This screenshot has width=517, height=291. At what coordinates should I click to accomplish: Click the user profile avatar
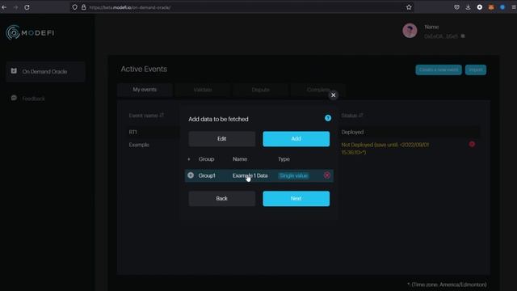point(410,31)
